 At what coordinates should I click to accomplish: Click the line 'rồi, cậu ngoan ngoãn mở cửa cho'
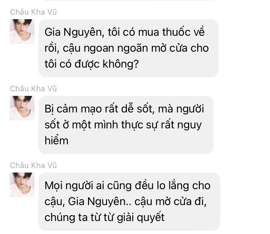(x=127, y=48)
